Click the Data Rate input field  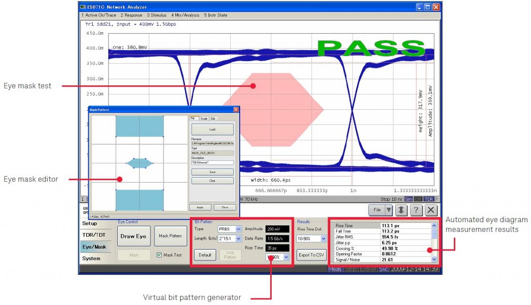(277, 239)
